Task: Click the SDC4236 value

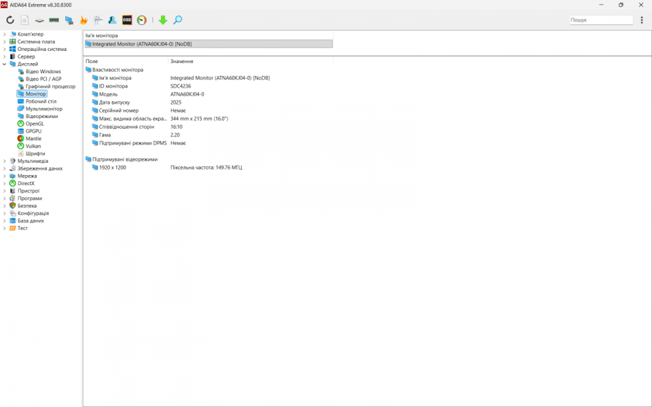Action: click(x=181, y=86)
